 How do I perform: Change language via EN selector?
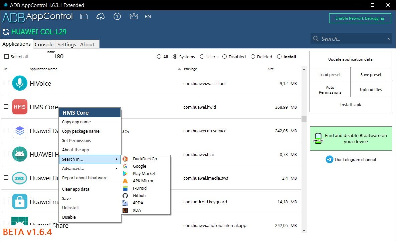click(x=148, y=17)
